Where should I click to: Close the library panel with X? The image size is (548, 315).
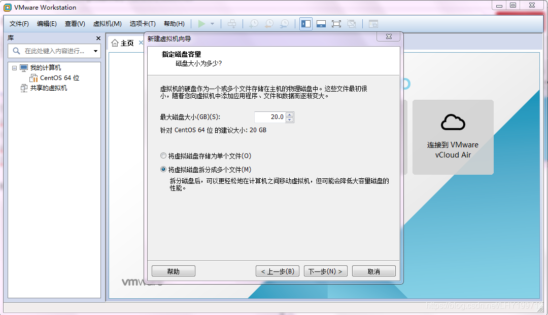98,38
